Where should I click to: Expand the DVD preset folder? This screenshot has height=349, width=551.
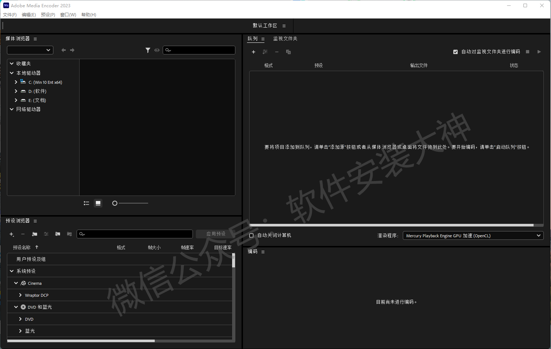coord(20,319)
